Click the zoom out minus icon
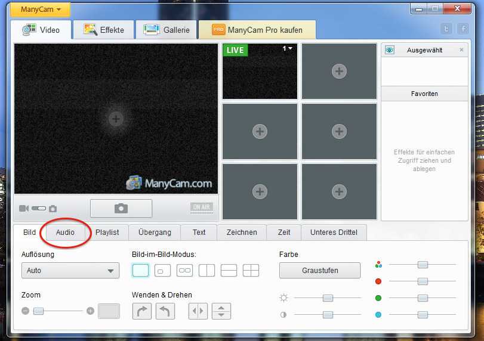This screenshot has height=341, width=484. click(25, 311)
